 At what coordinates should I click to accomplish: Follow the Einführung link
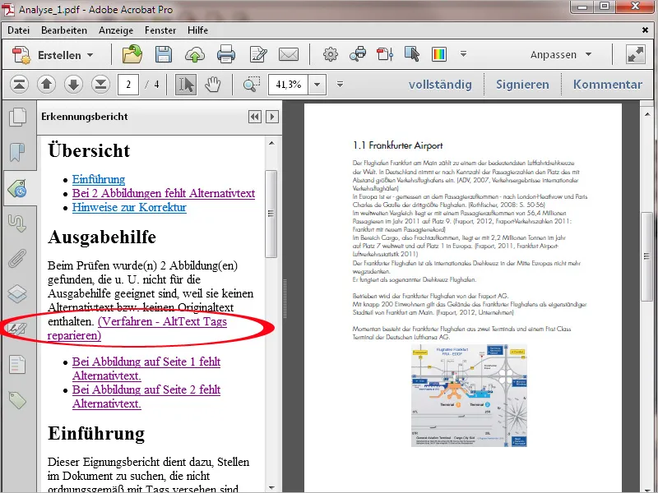[99, 179]
